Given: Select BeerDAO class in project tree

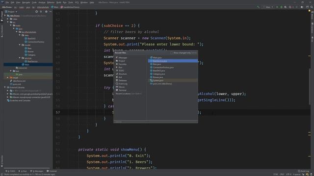Looking at the screenshot, I should coord(30,39).
